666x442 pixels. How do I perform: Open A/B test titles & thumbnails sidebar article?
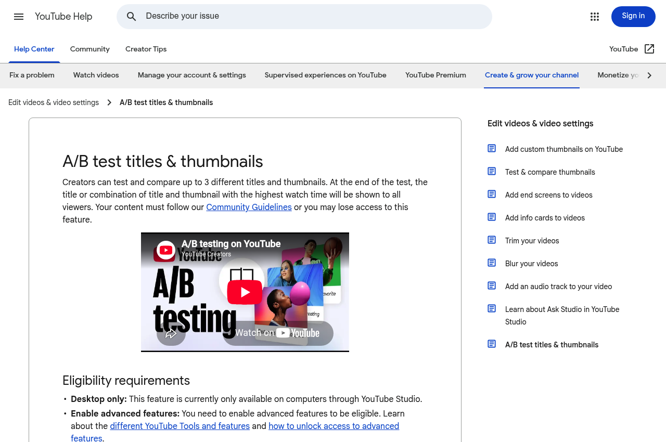[x=552, y=345]
